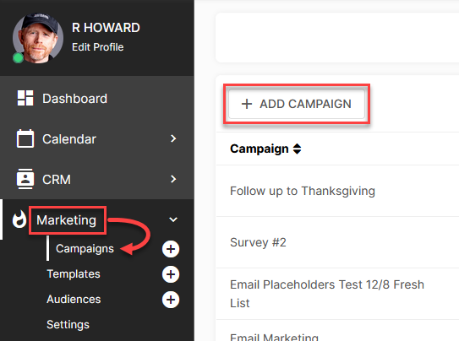The image size is (459, 341).
Task: Open the Templates submenu item
Action: 74,274
